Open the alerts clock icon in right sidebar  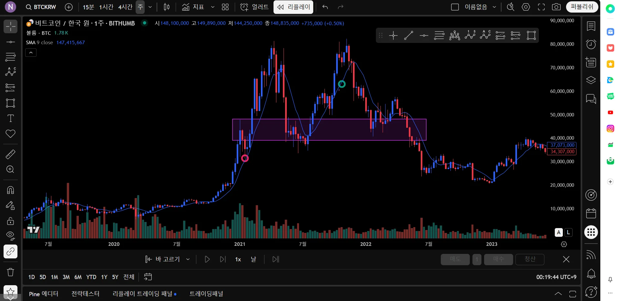point(591,44)
